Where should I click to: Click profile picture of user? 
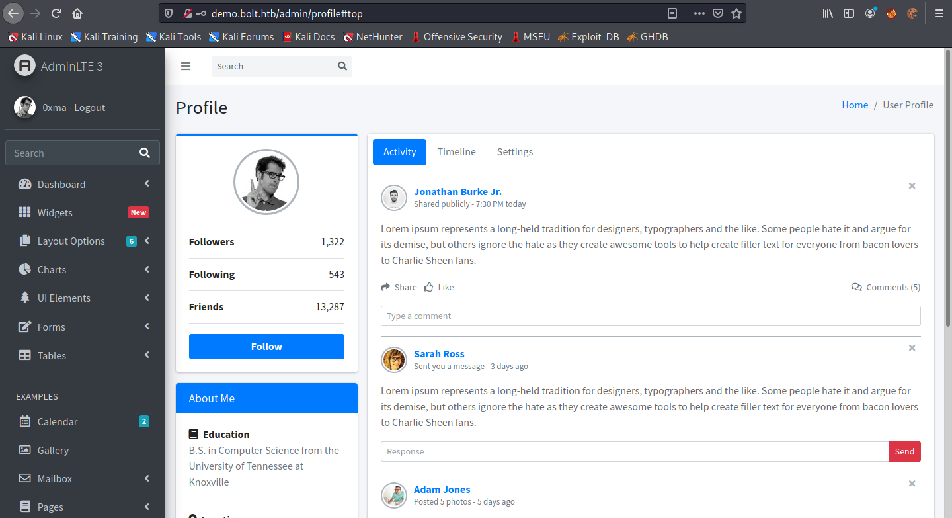(266, 182)
